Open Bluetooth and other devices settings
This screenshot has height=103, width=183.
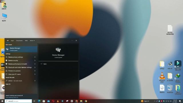click(20, 68)
